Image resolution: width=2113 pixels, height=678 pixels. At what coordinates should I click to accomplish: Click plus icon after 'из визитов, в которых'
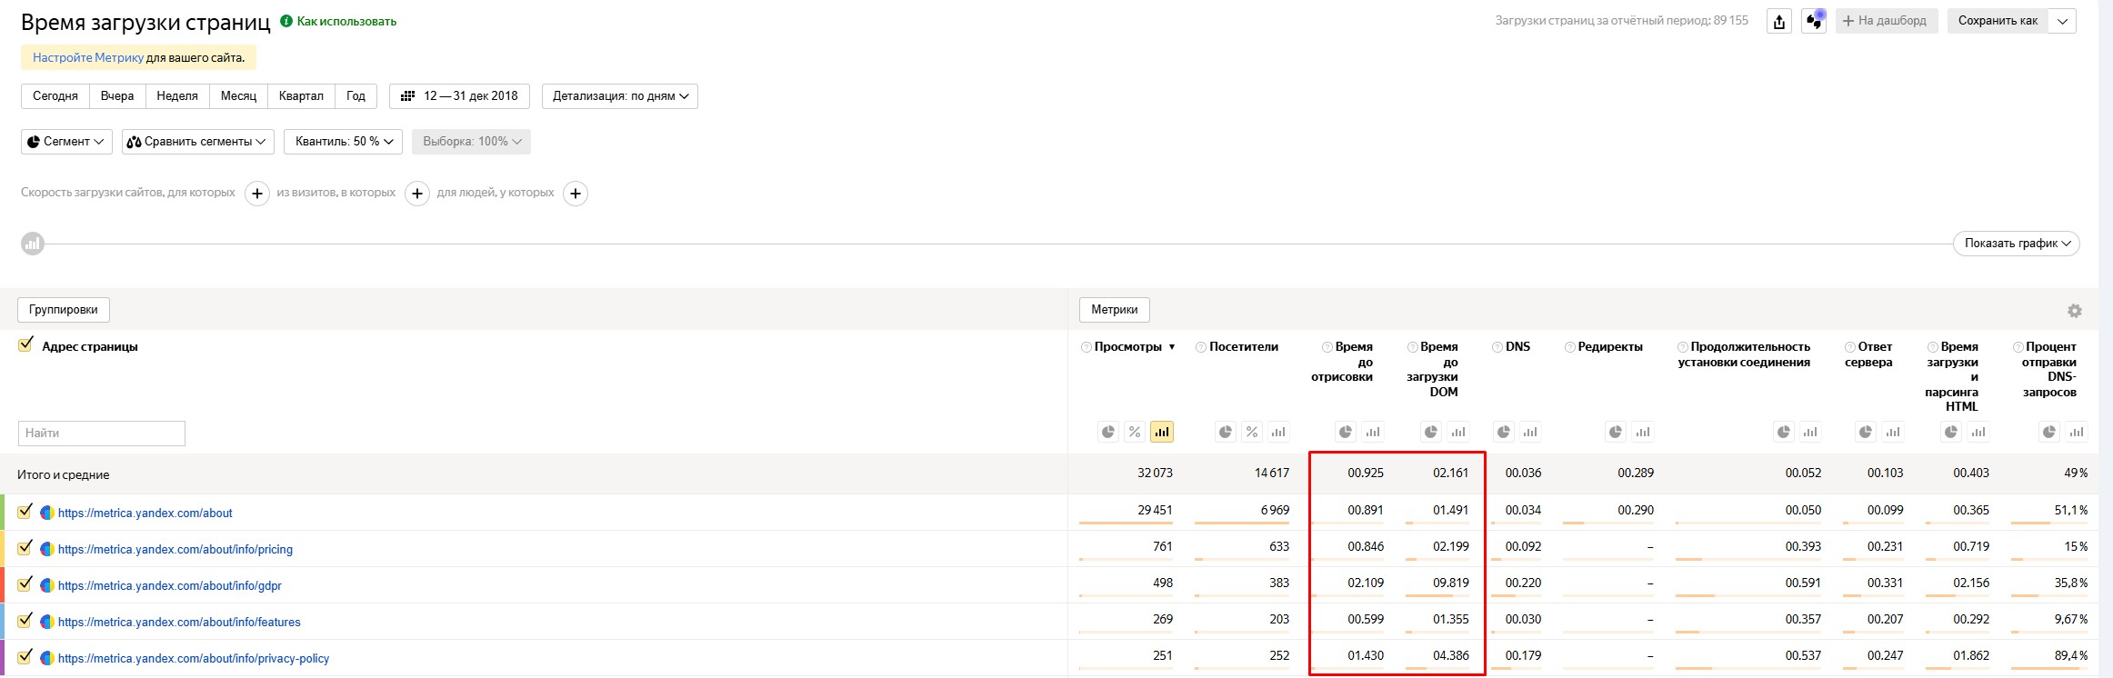[x=416, y=194]
